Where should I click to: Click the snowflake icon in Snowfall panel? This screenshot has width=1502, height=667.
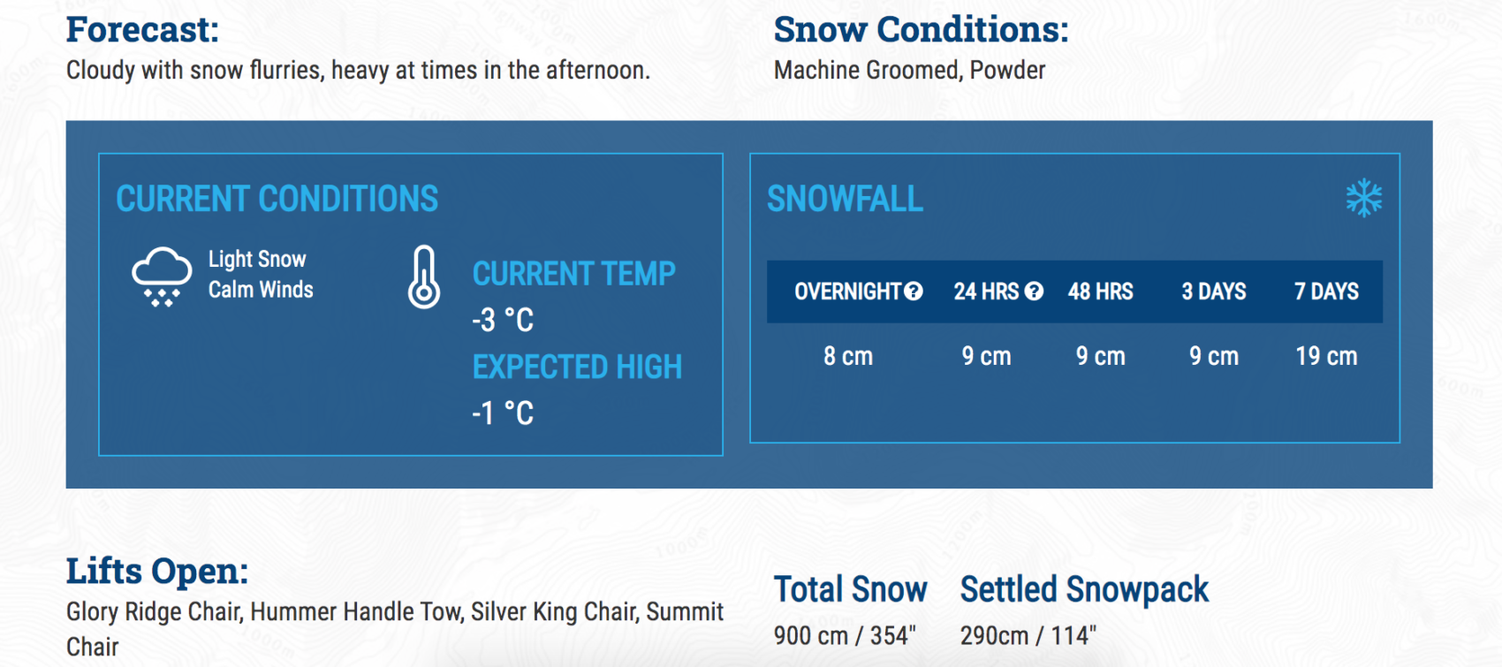click(x=1363, y=198)
